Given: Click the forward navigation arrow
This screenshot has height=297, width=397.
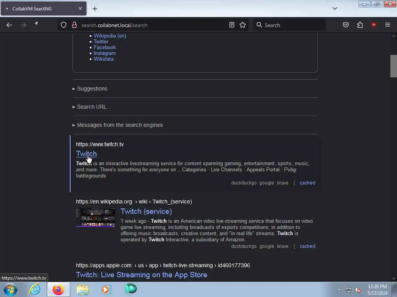Looking at the screenshot, I should (x=23, y=25).
